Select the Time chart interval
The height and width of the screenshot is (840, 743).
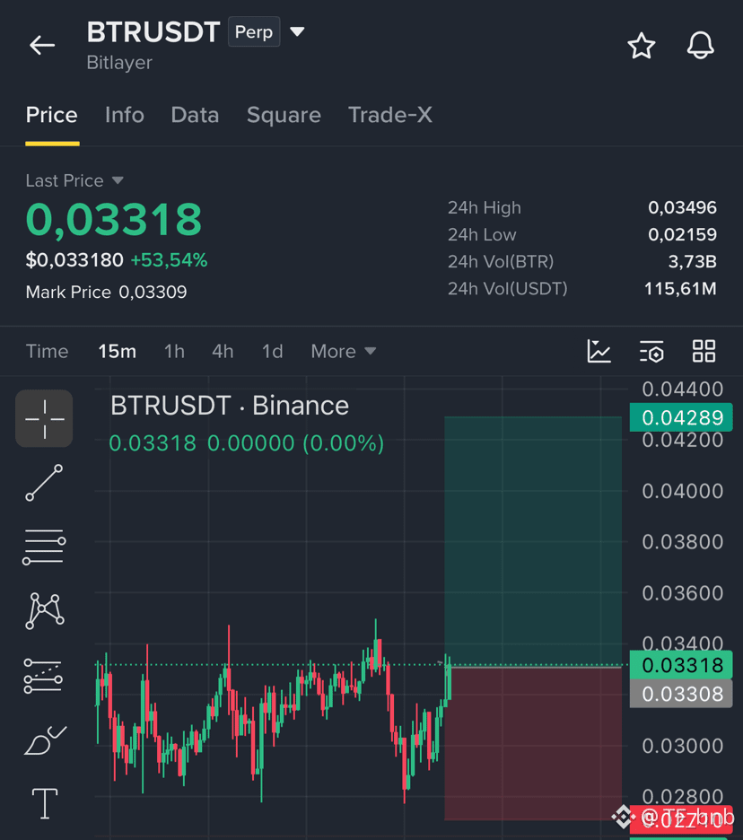pyautogui.click(x=48, y=352)
